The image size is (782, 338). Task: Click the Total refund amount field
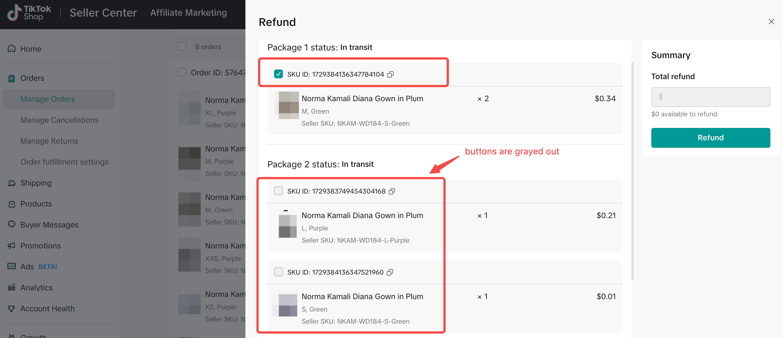[x=710, y=97]
